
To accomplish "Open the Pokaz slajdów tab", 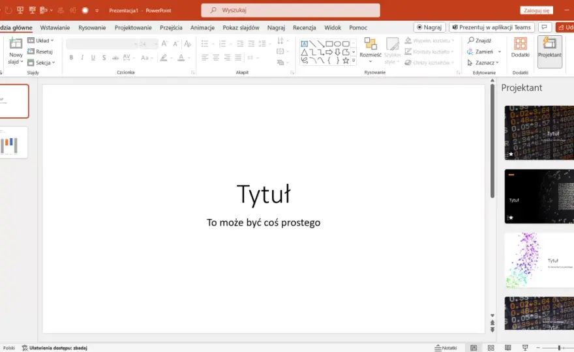I will click(241, 27).
